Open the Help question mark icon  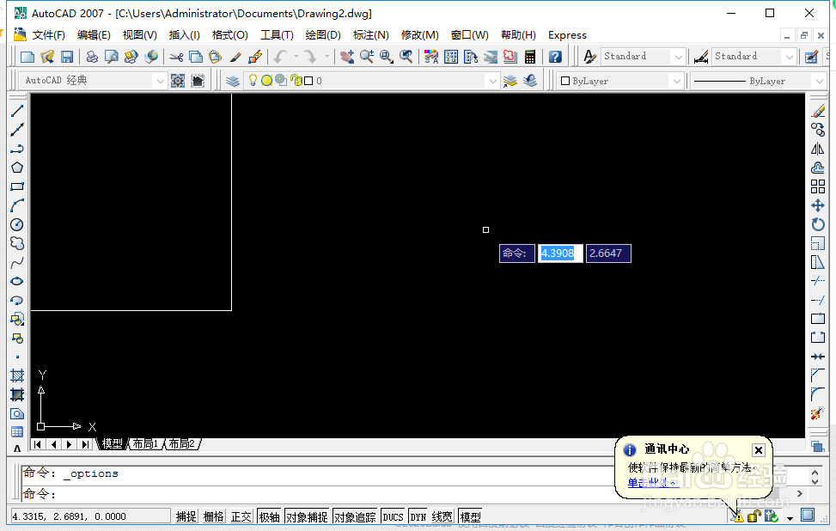555,57
